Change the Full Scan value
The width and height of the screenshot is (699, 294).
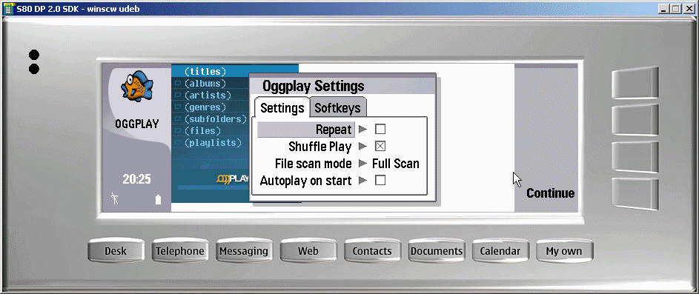[395, 164]
